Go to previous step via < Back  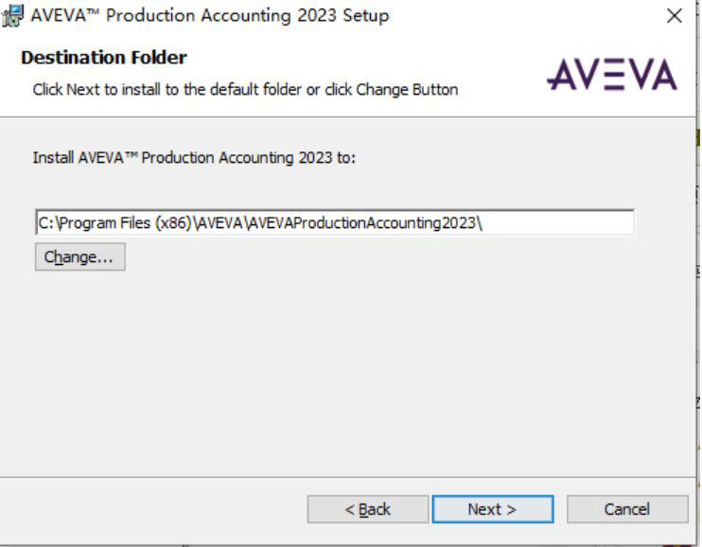[x=368, y=509]
